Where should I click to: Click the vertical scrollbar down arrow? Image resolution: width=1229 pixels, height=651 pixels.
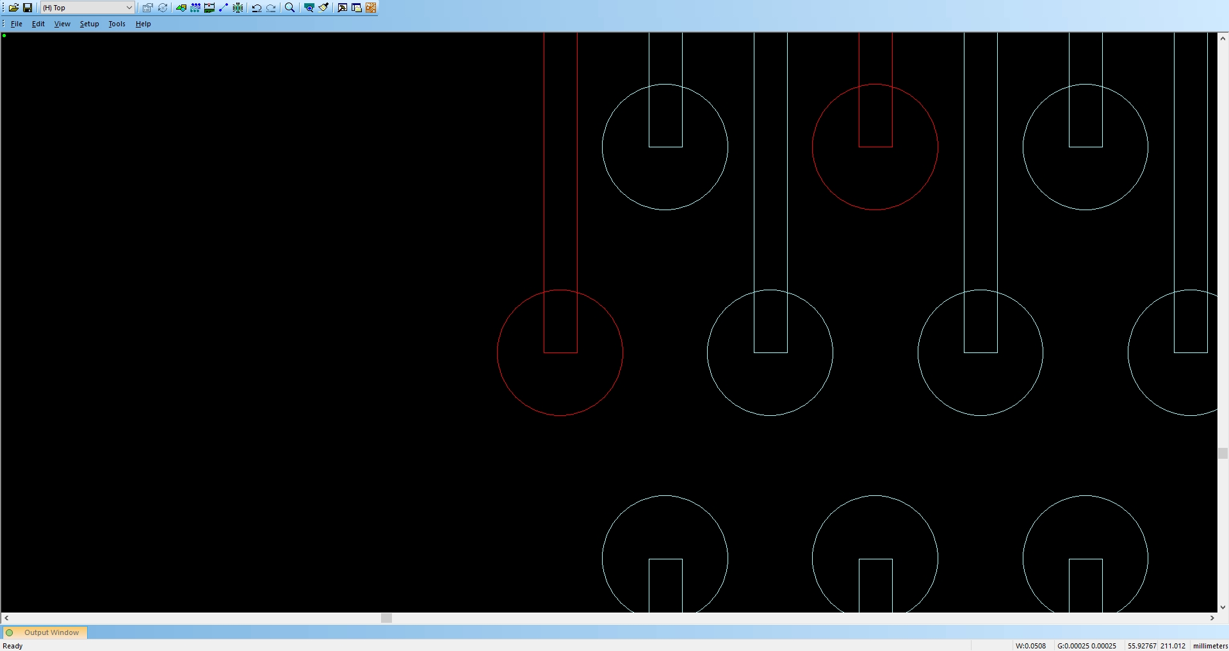pyautogui.click(x=1223, y=607)
